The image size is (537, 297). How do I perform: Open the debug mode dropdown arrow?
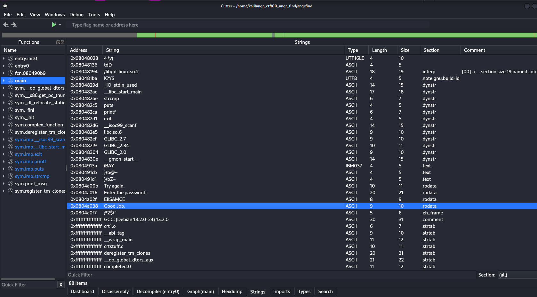[60, 25]
